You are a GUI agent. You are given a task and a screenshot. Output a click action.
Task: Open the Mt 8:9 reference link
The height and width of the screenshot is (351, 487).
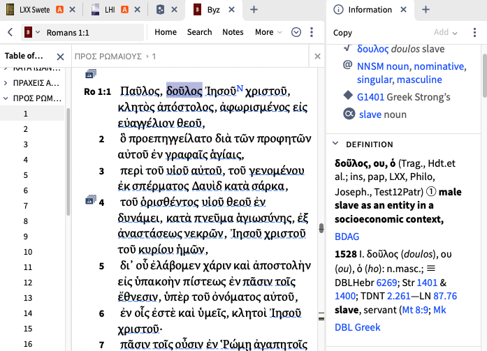[415, 310]
